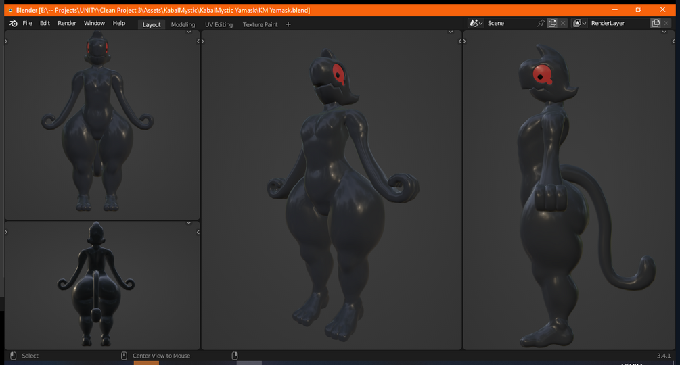
Task: Open toolbar of bottom-left back viewport
Action: [6, 232]
